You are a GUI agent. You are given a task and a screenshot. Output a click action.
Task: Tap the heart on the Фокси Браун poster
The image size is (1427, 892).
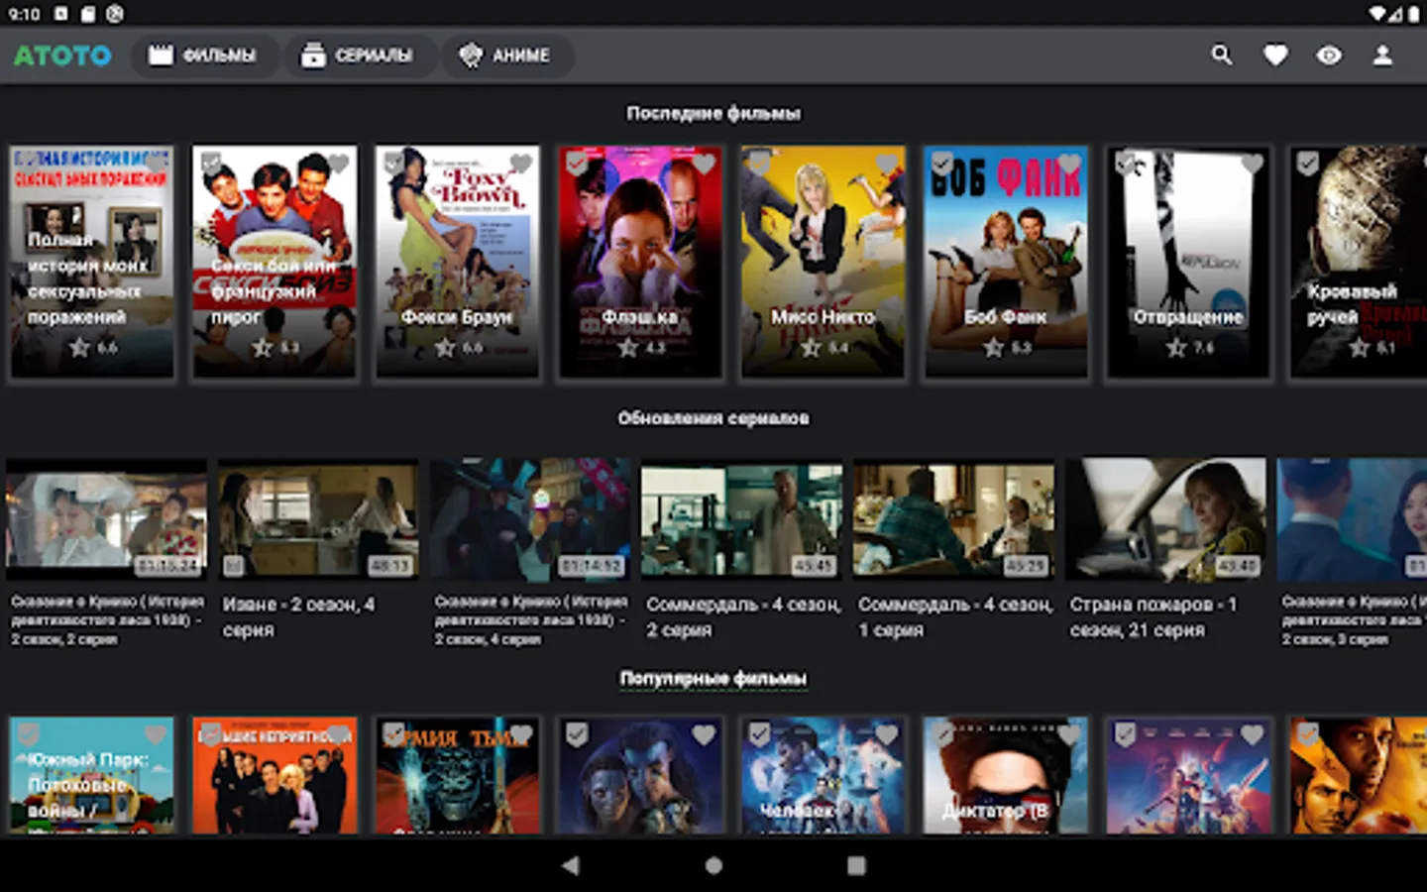(x=521, y=164)
